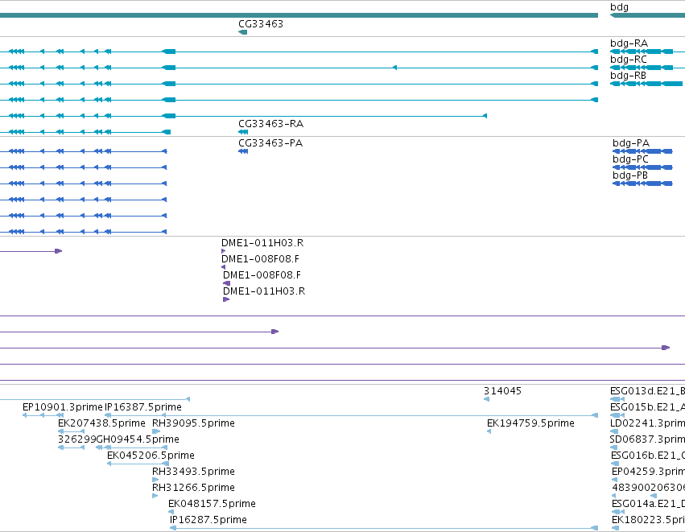The image size is (685, 532).
Task: Select the EP10901.3prime EST label
Action: [63, 407]
